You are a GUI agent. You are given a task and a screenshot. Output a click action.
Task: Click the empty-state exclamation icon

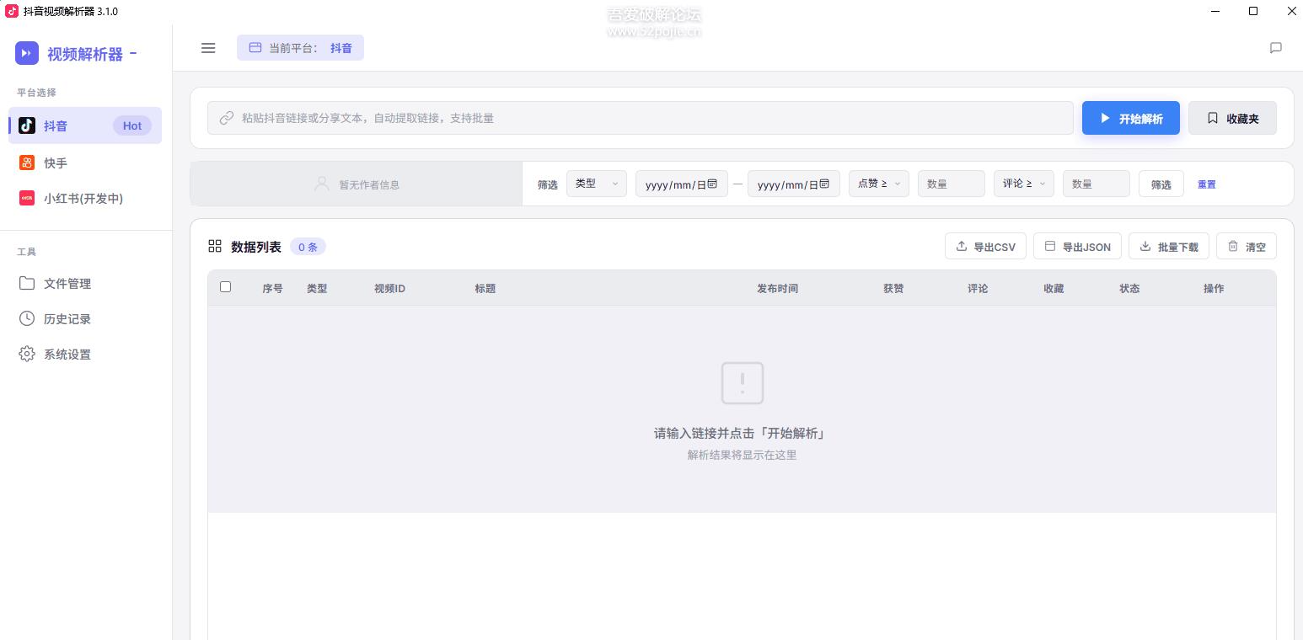click(x=743, y=383)
